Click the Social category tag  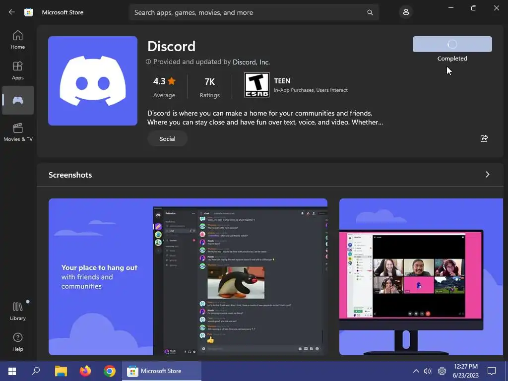tap(168, 139)
